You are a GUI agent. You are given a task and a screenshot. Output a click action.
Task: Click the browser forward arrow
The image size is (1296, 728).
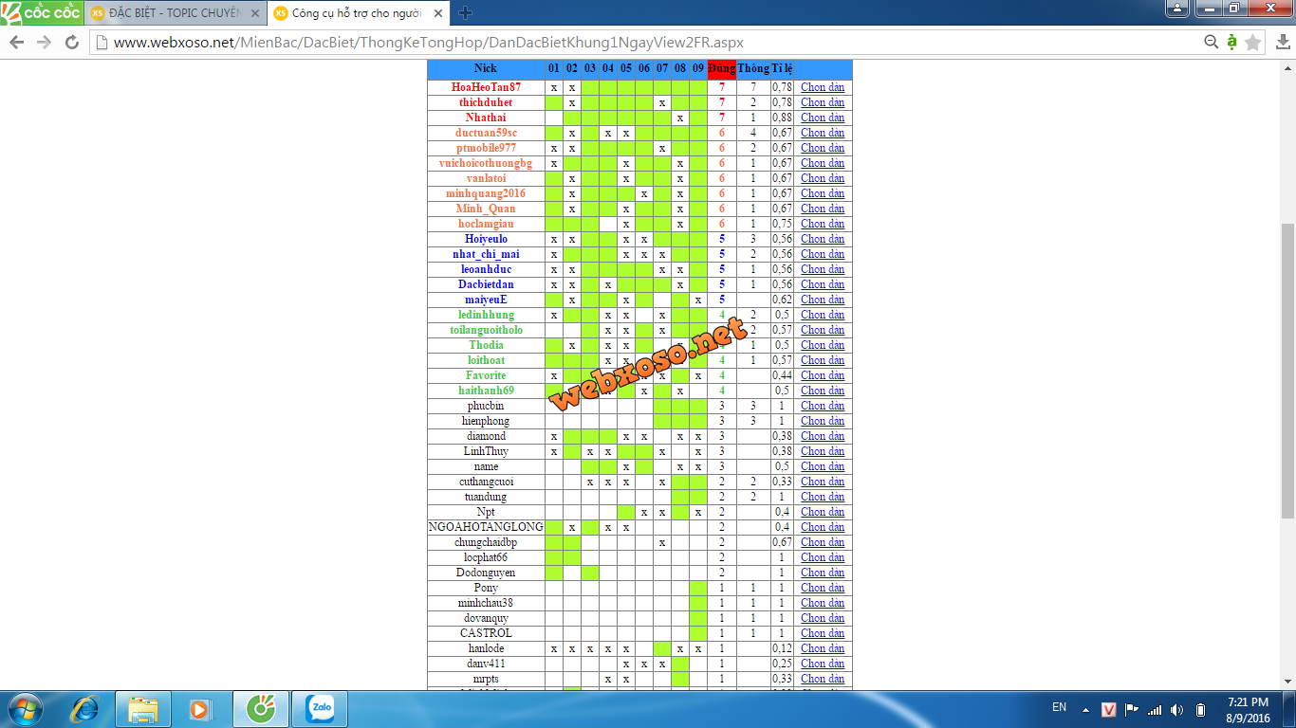[44, 42]
